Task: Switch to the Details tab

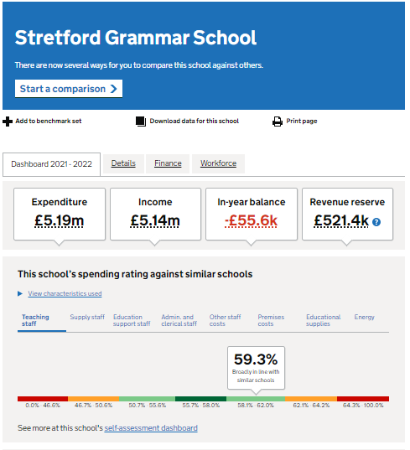Action: 123,163
